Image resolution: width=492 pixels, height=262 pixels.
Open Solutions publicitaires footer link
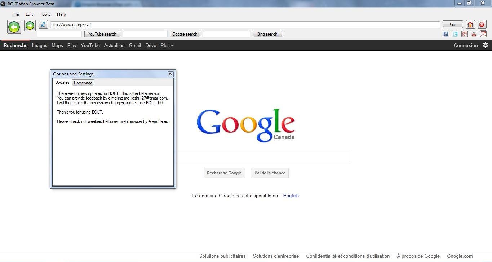pos(222,256)
